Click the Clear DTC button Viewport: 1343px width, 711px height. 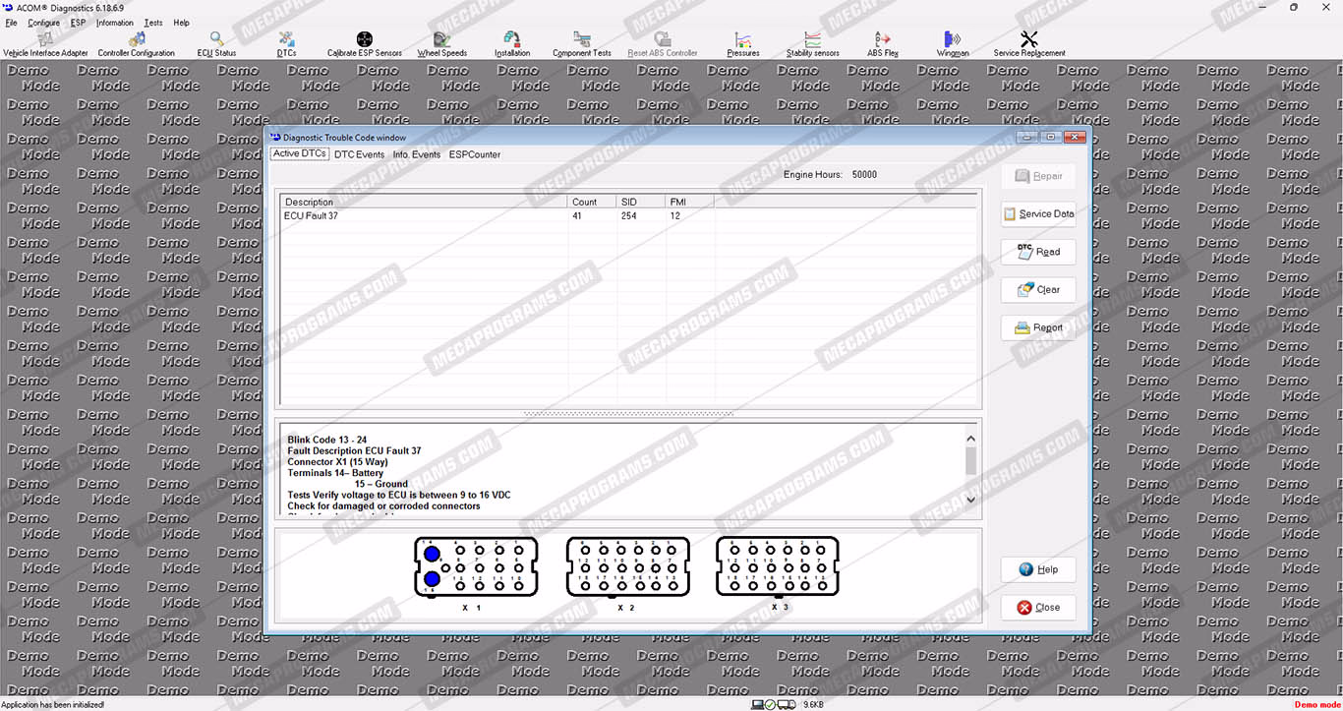point(1038,289)
